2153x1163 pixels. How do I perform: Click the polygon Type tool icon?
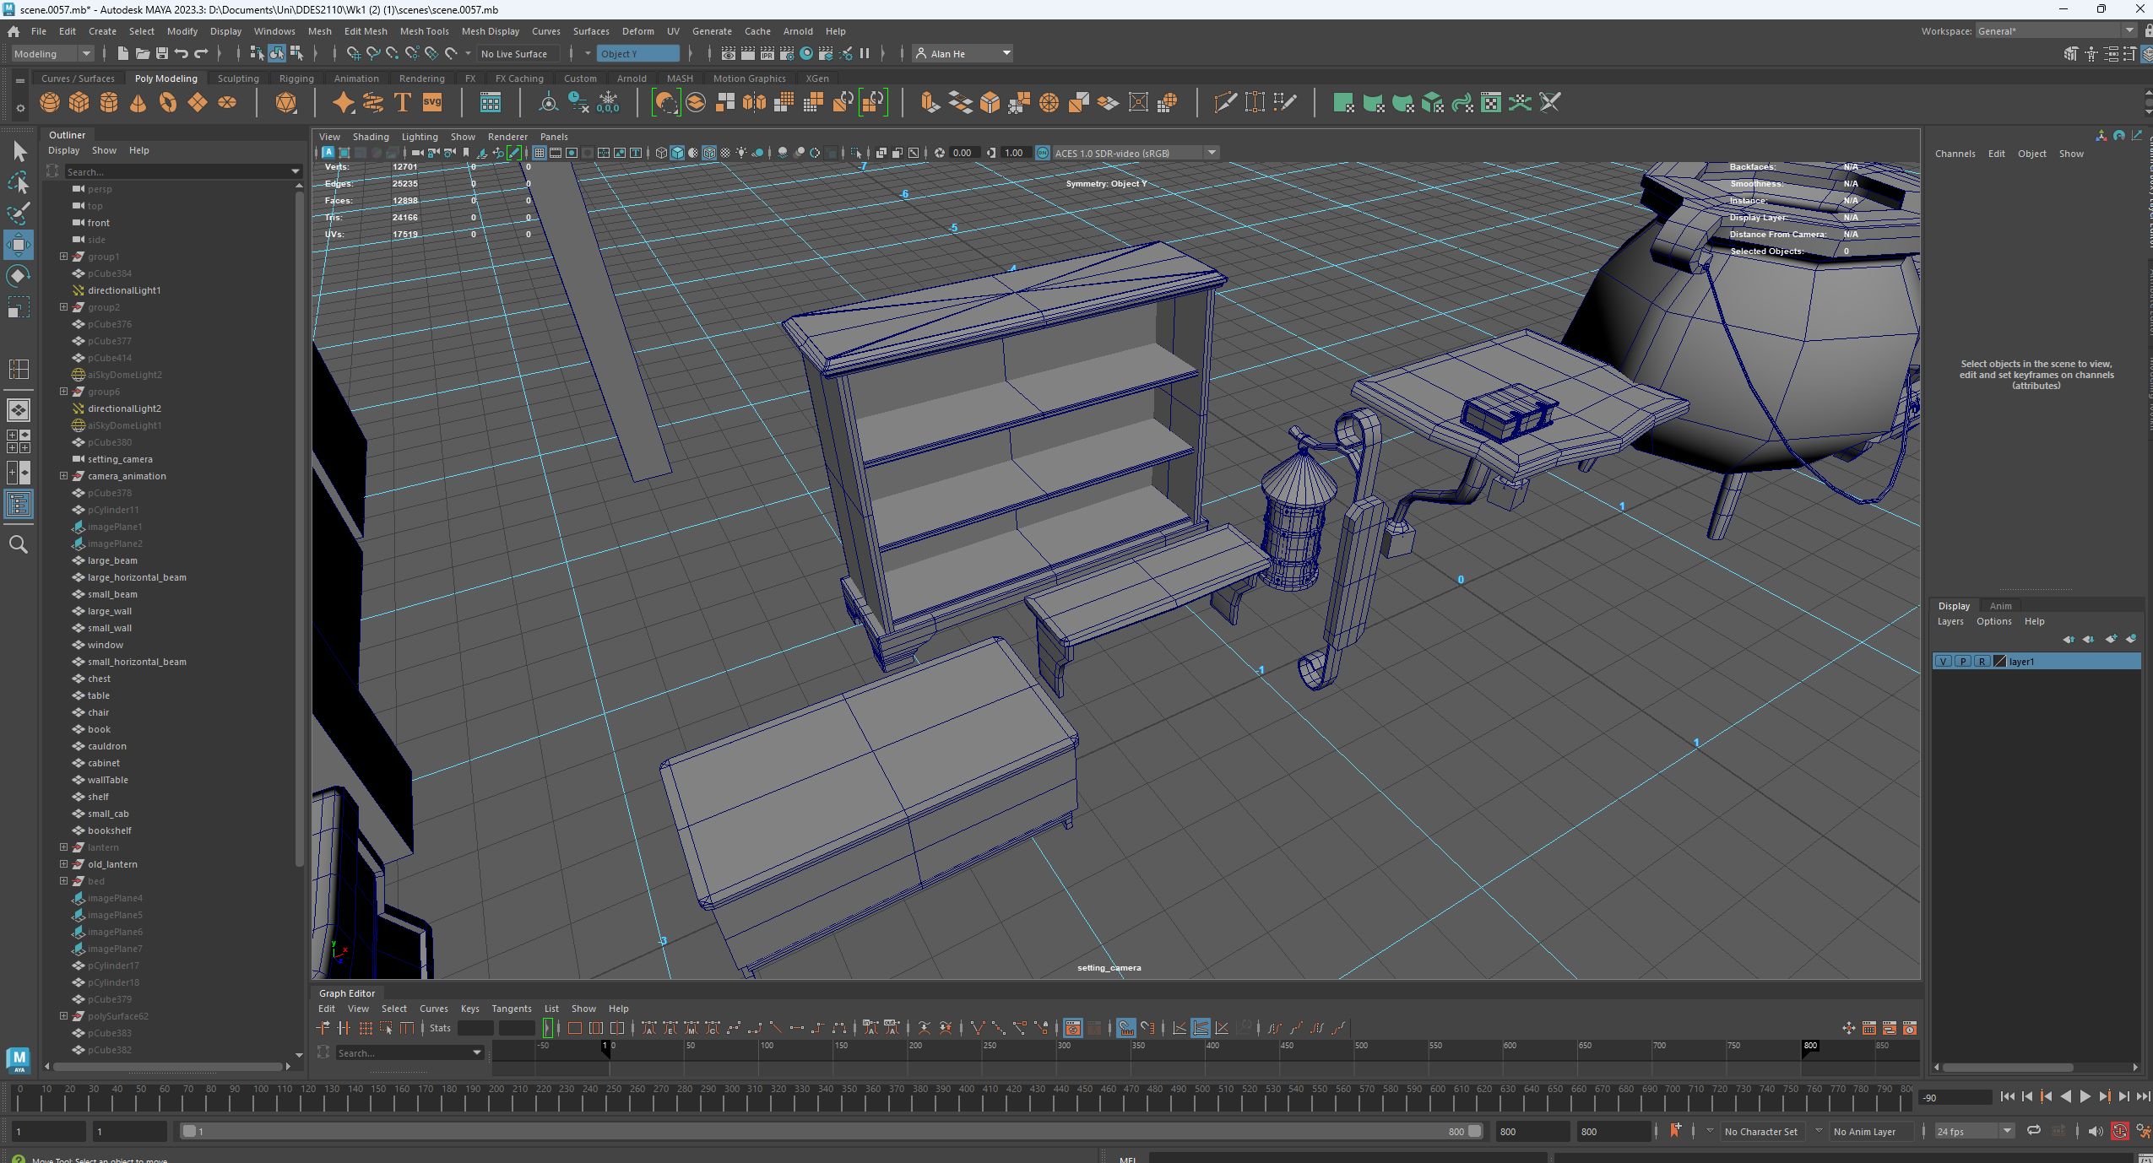[x=402, y=103]
